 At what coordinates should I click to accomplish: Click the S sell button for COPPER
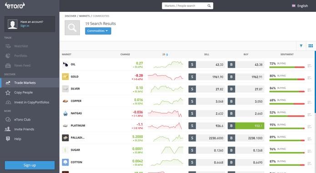click(x=192, y=102)
